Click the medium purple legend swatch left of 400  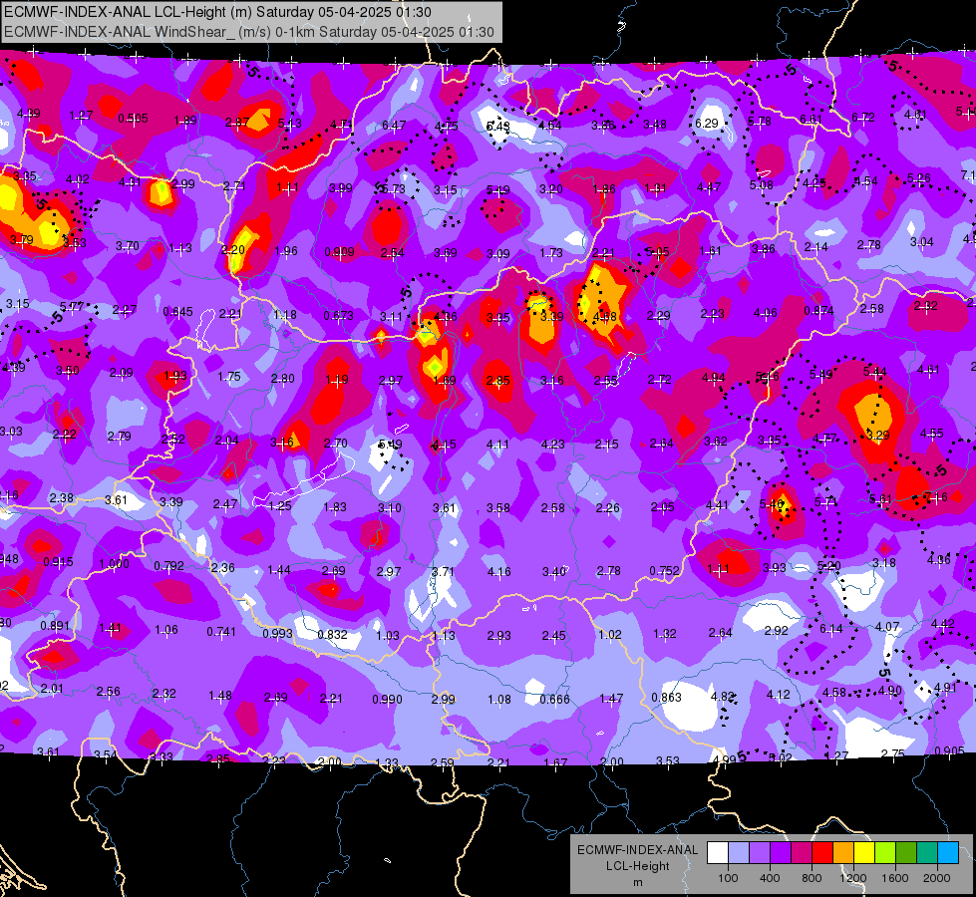(x=760, y=853)
